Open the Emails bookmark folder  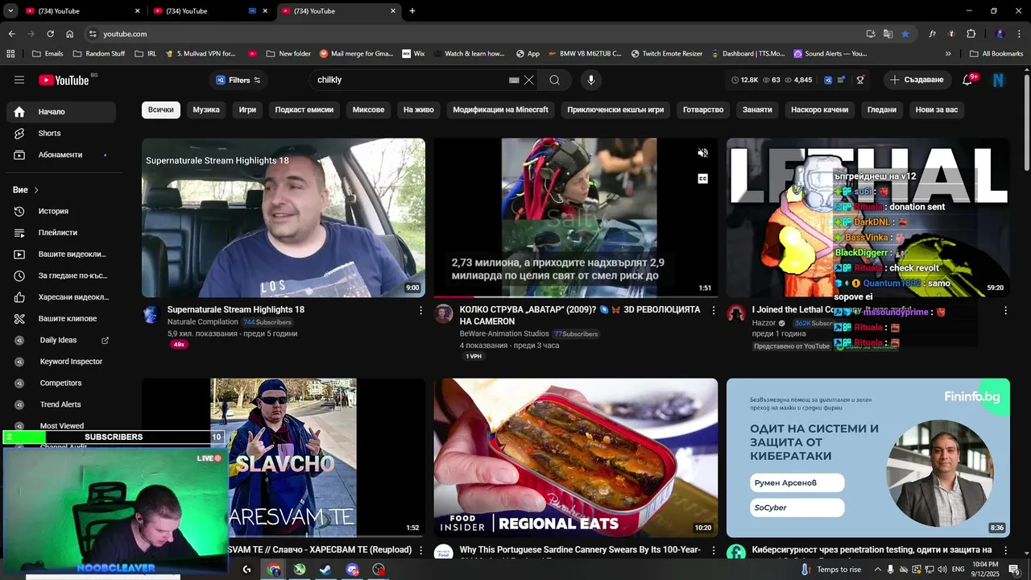(x=47, y=53)
